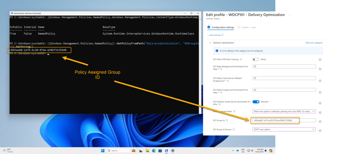Image resolution: width=340 pixels, height=154 pixels.
Task: Open File Explorer from the taskbar
Action: pos(147,151)
